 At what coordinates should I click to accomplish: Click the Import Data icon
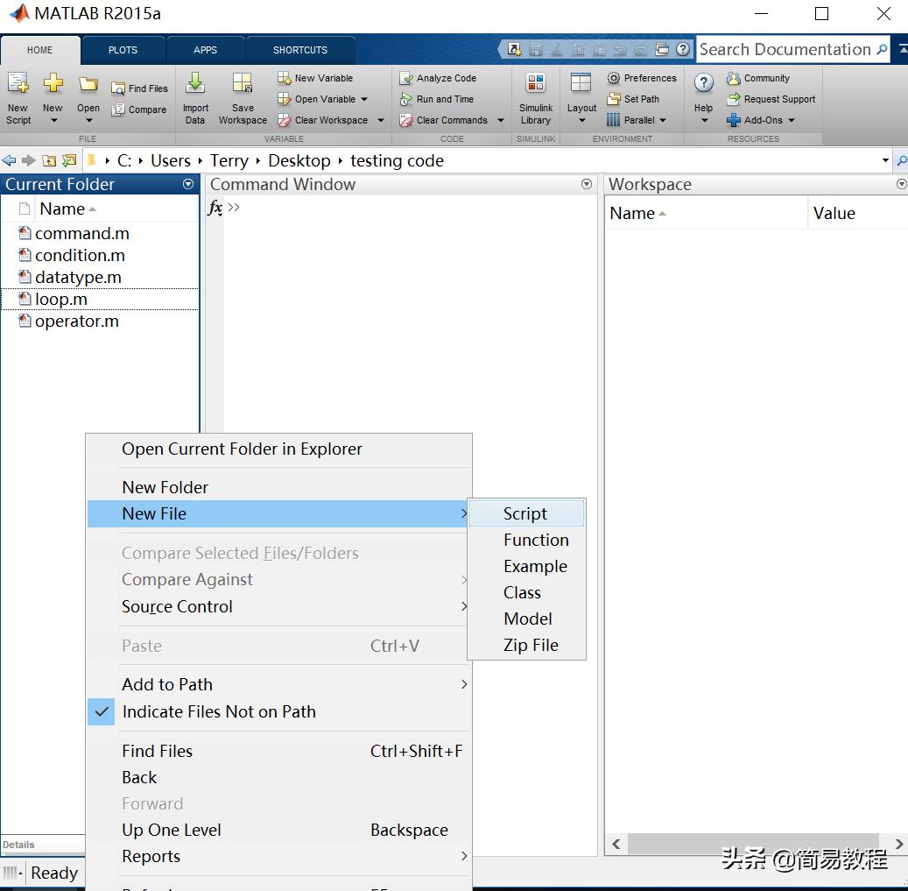[195, 84]
